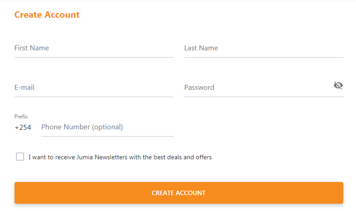This screenshot has width=356, height=211.
Task: Click the Create Account page heading
Action: [x=47, y=15]
